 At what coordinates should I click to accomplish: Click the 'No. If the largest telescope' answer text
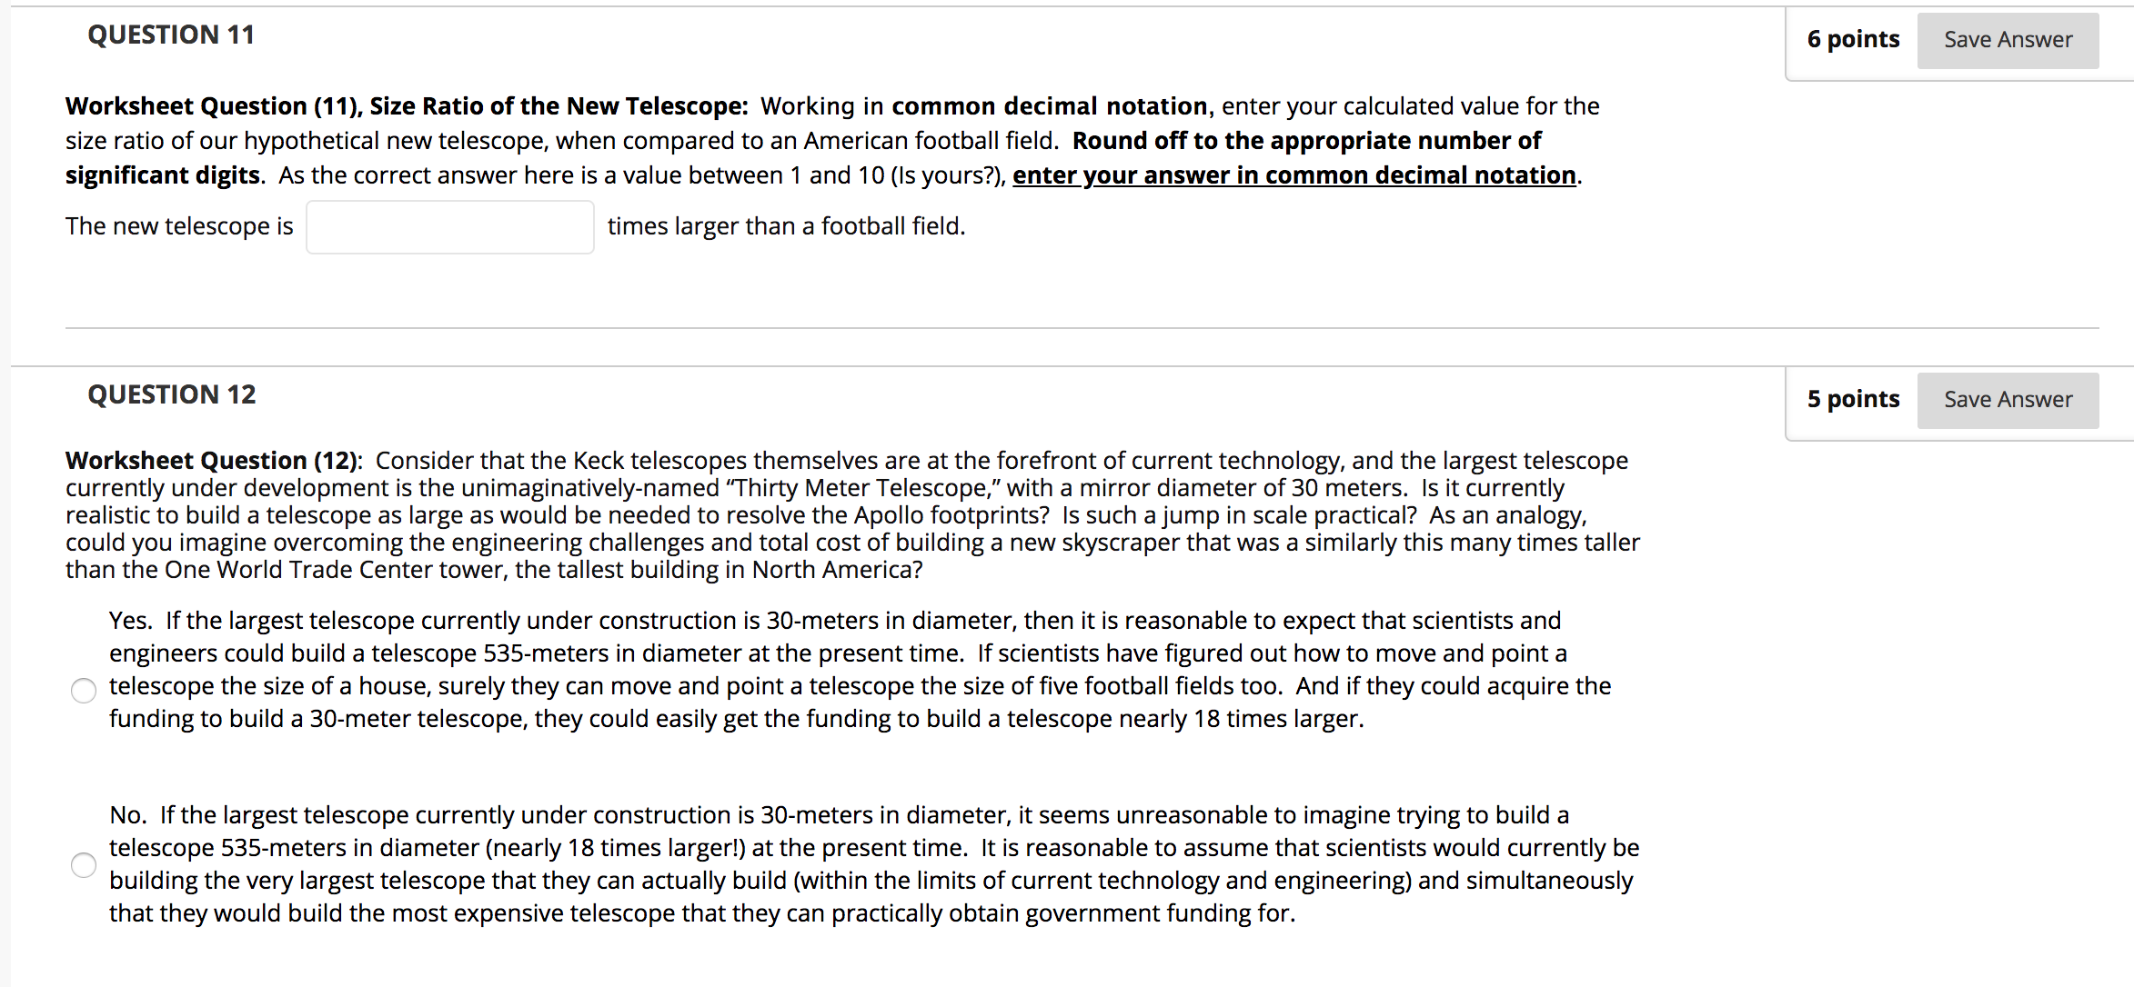click(874, 864)
